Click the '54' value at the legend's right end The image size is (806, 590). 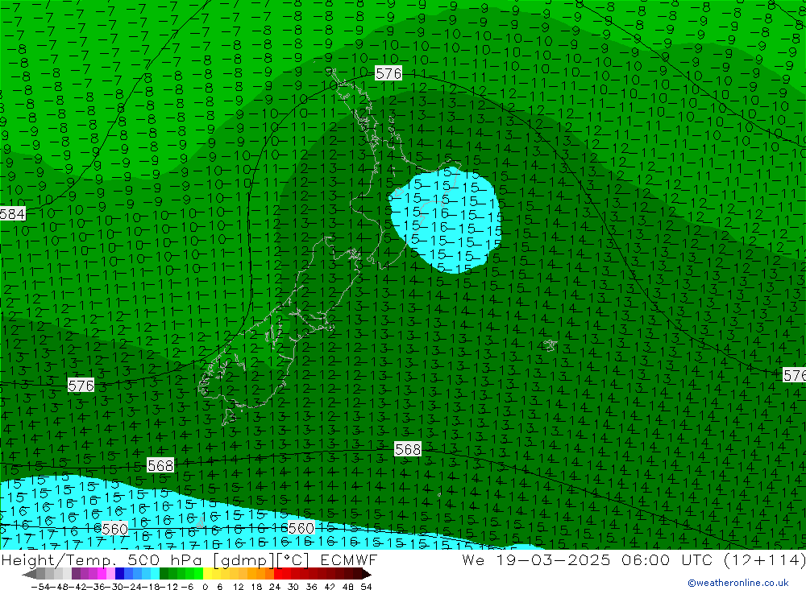tap(366, 587)
